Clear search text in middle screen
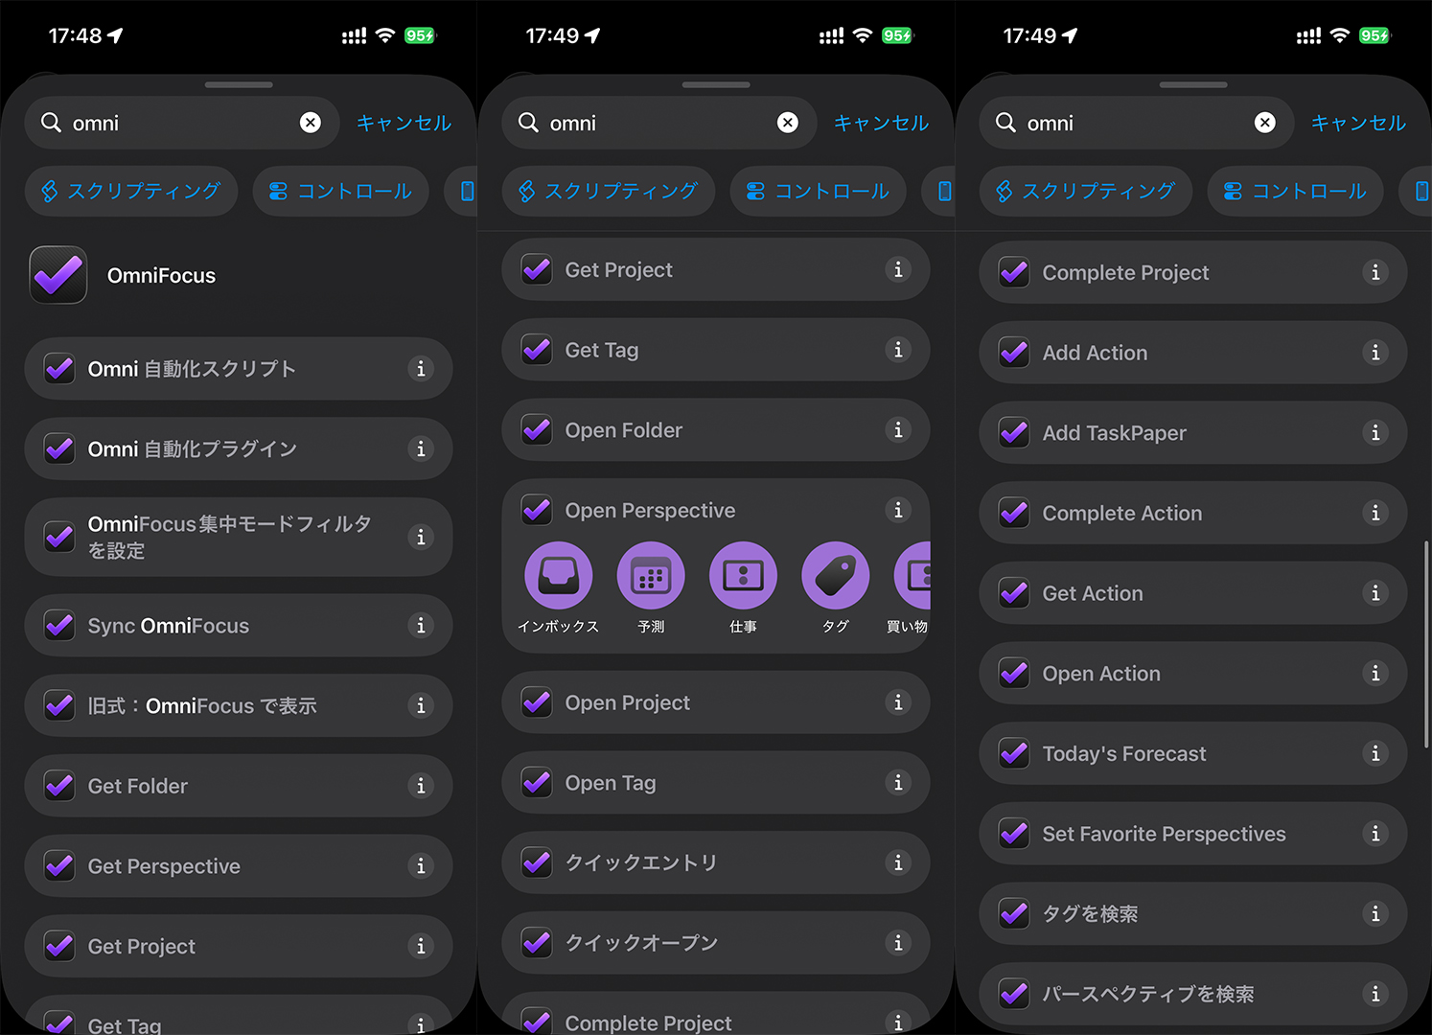This screenshot has width=1432, height=1035. 788,123
